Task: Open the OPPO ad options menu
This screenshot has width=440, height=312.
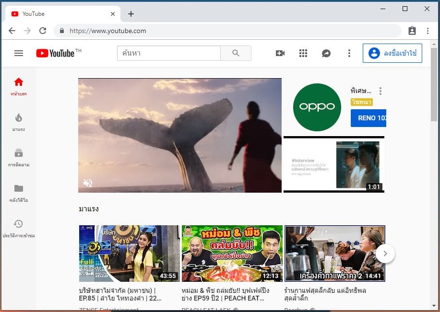Action: [x=380, y=91]
